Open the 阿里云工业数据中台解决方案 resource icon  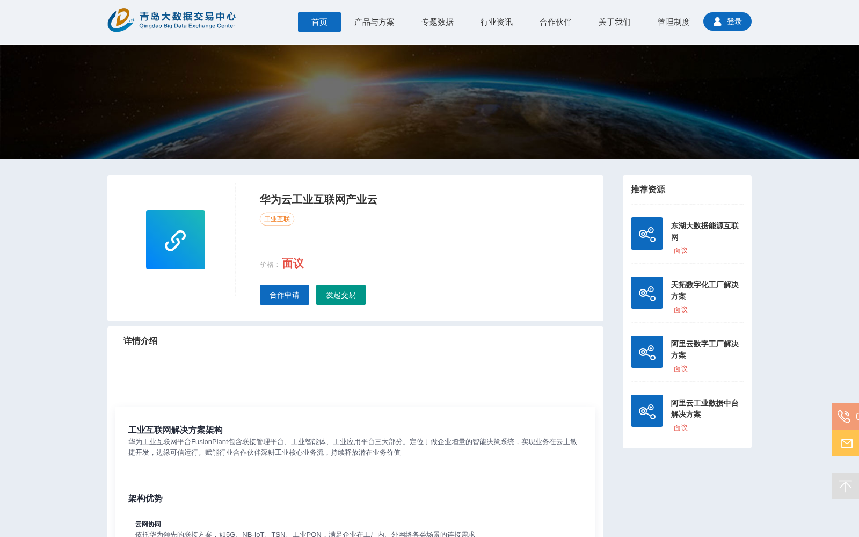tap(647, 411)
